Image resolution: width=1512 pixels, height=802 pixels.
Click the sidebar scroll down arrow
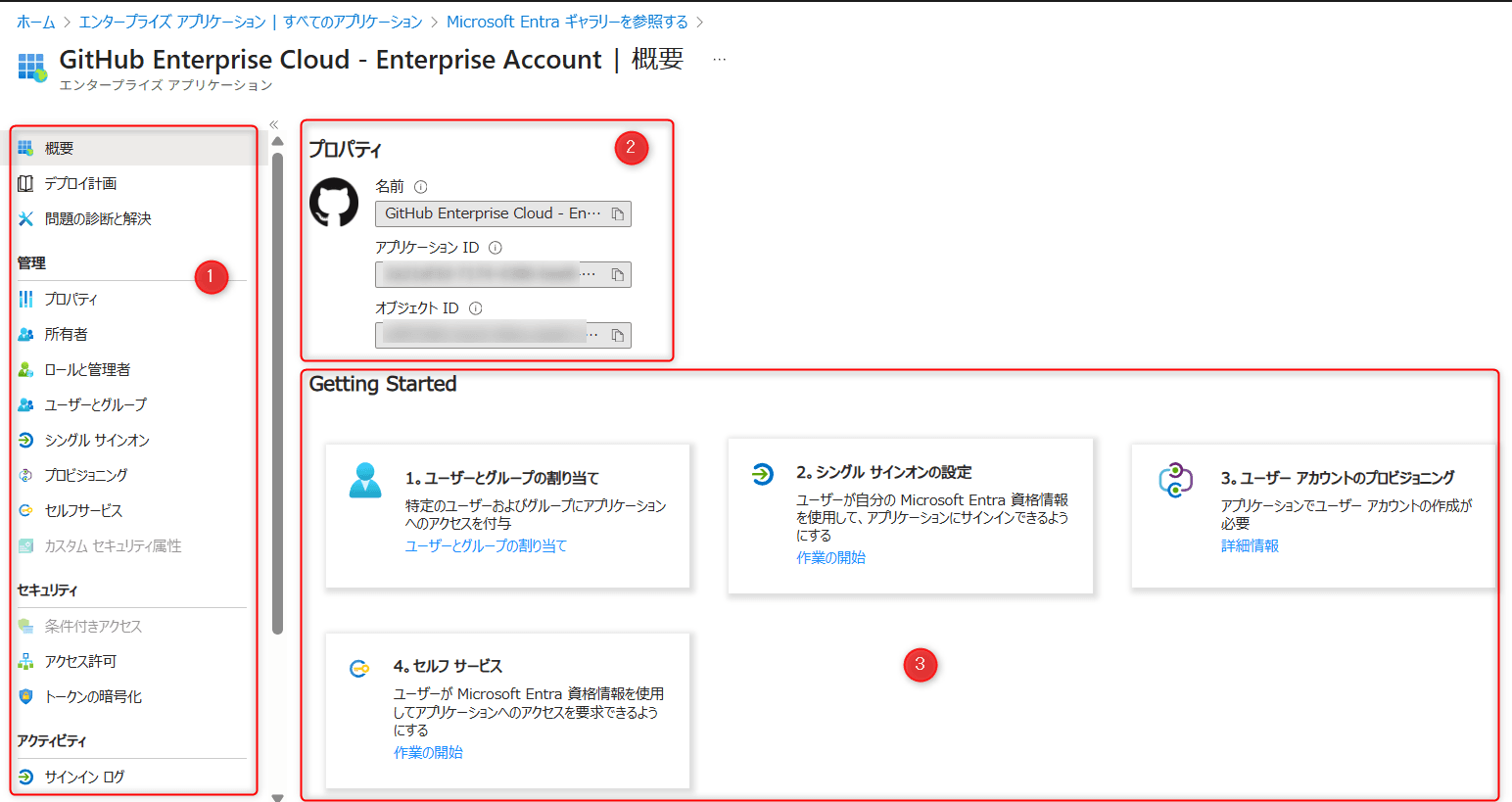pos(277,797)
